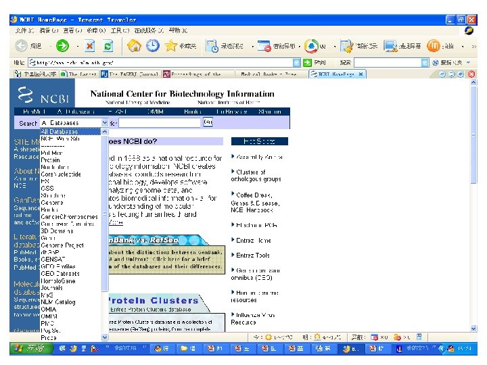The width and height of the screenshot is (487, 365).
Task: Open the 编辑 Edit menu
Action: point(49,30)
